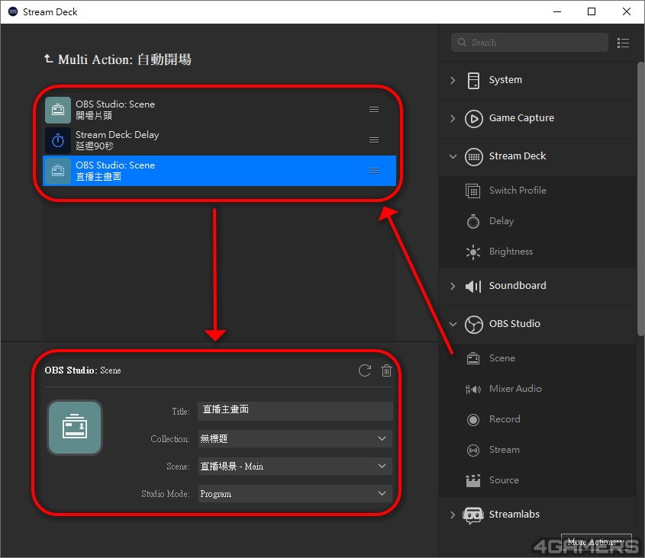Click the More Actions button

(596, 543)
